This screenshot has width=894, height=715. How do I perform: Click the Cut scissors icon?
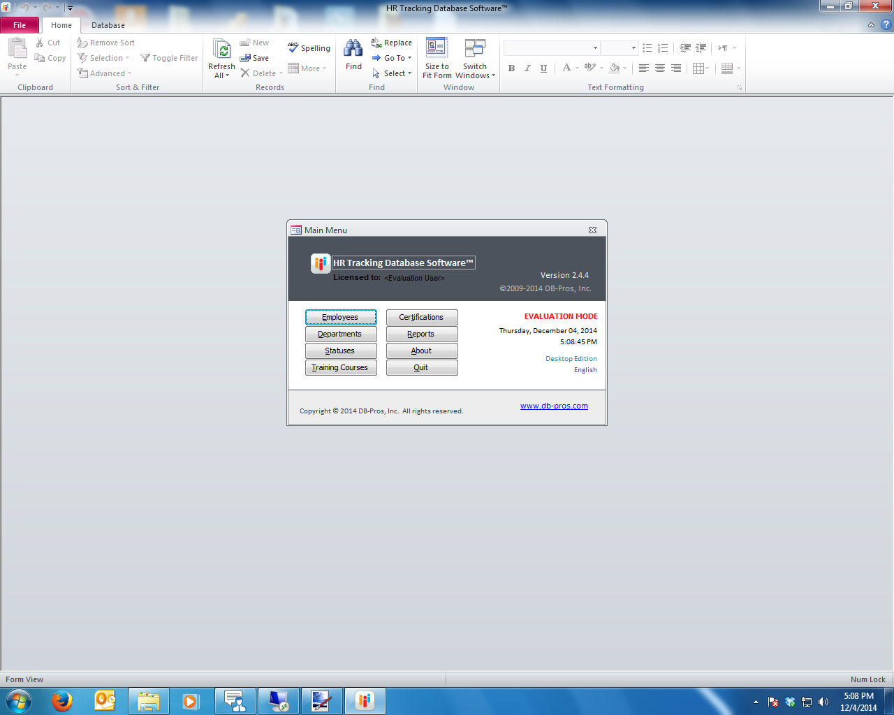[x=40, y=43]
